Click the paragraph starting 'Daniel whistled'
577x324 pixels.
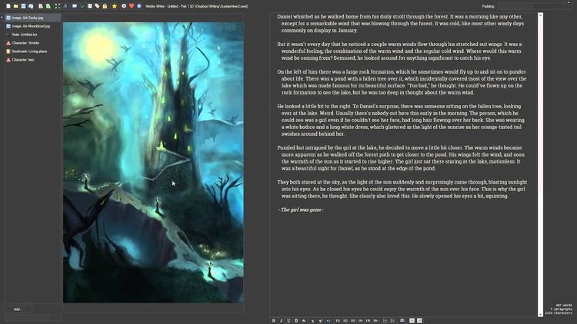(x=400, y=24)
